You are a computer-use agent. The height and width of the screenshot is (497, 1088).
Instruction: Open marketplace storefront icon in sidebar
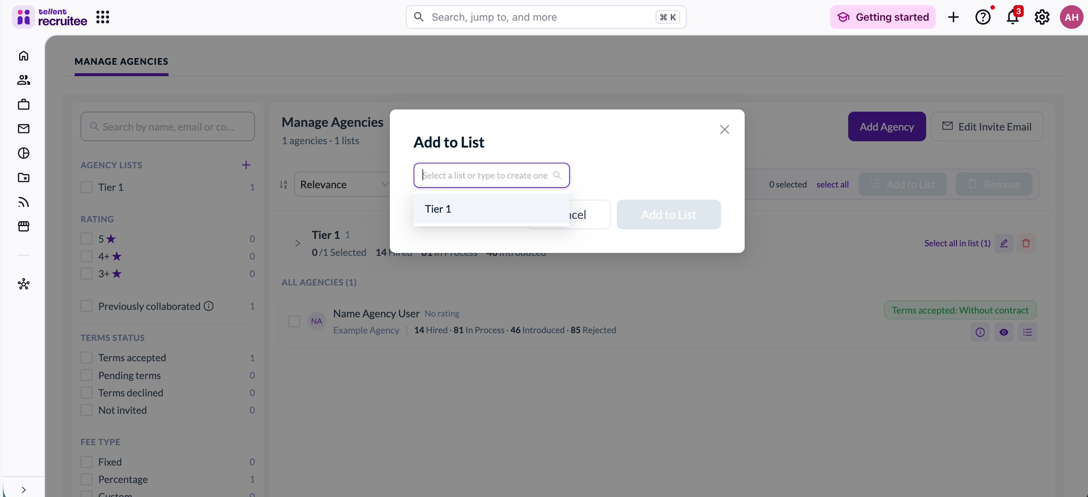pyautogui.click(x=24, y=226)
